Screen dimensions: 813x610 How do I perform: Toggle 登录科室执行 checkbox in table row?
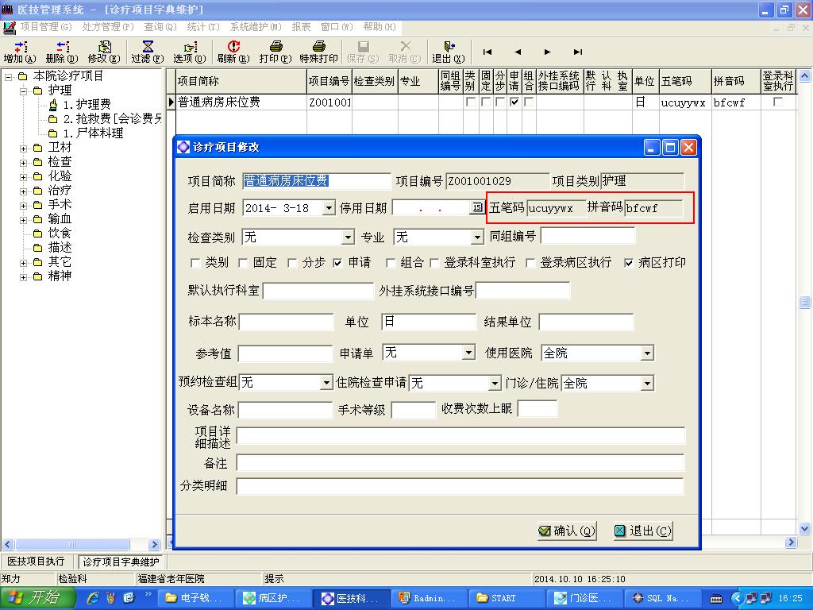777,102
